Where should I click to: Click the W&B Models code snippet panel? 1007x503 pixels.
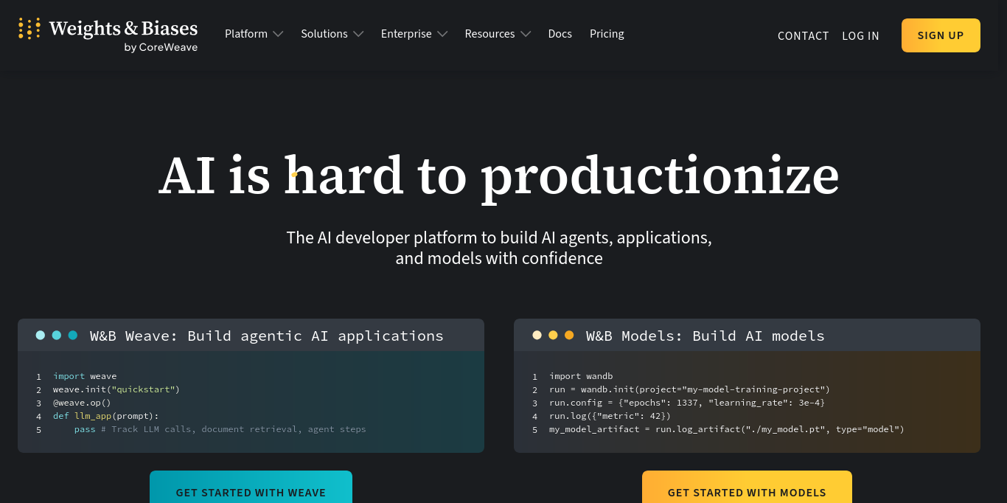click(747, 402)
